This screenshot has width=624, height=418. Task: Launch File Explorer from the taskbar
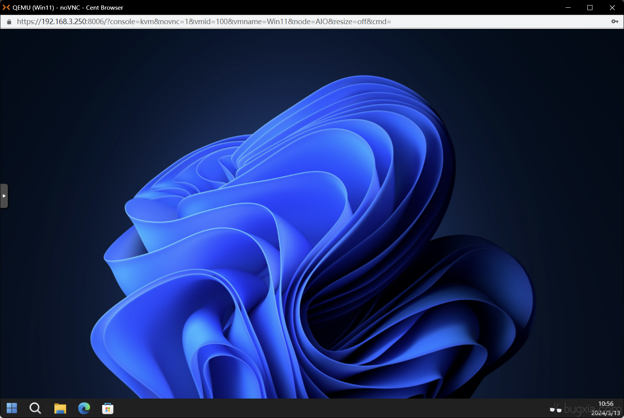[60, 408]
